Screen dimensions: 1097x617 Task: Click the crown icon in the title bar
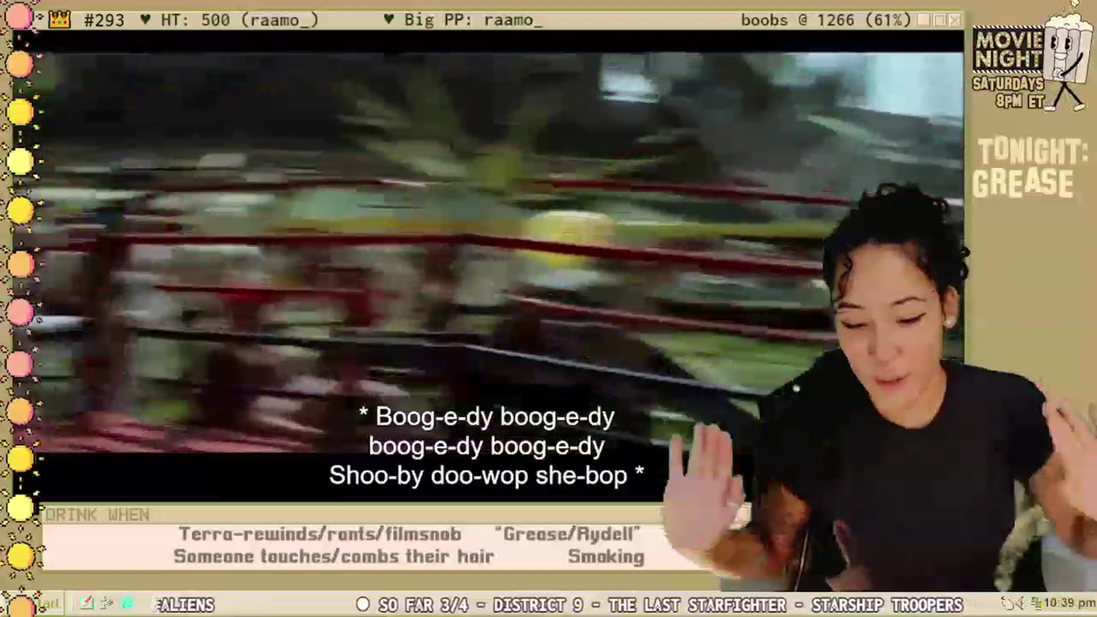59,20
